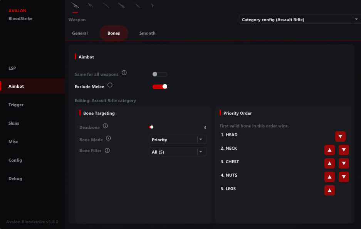Click info icon beside Deadzone
The height and width of the screenshot is (229, 361).
click(105, 126)
